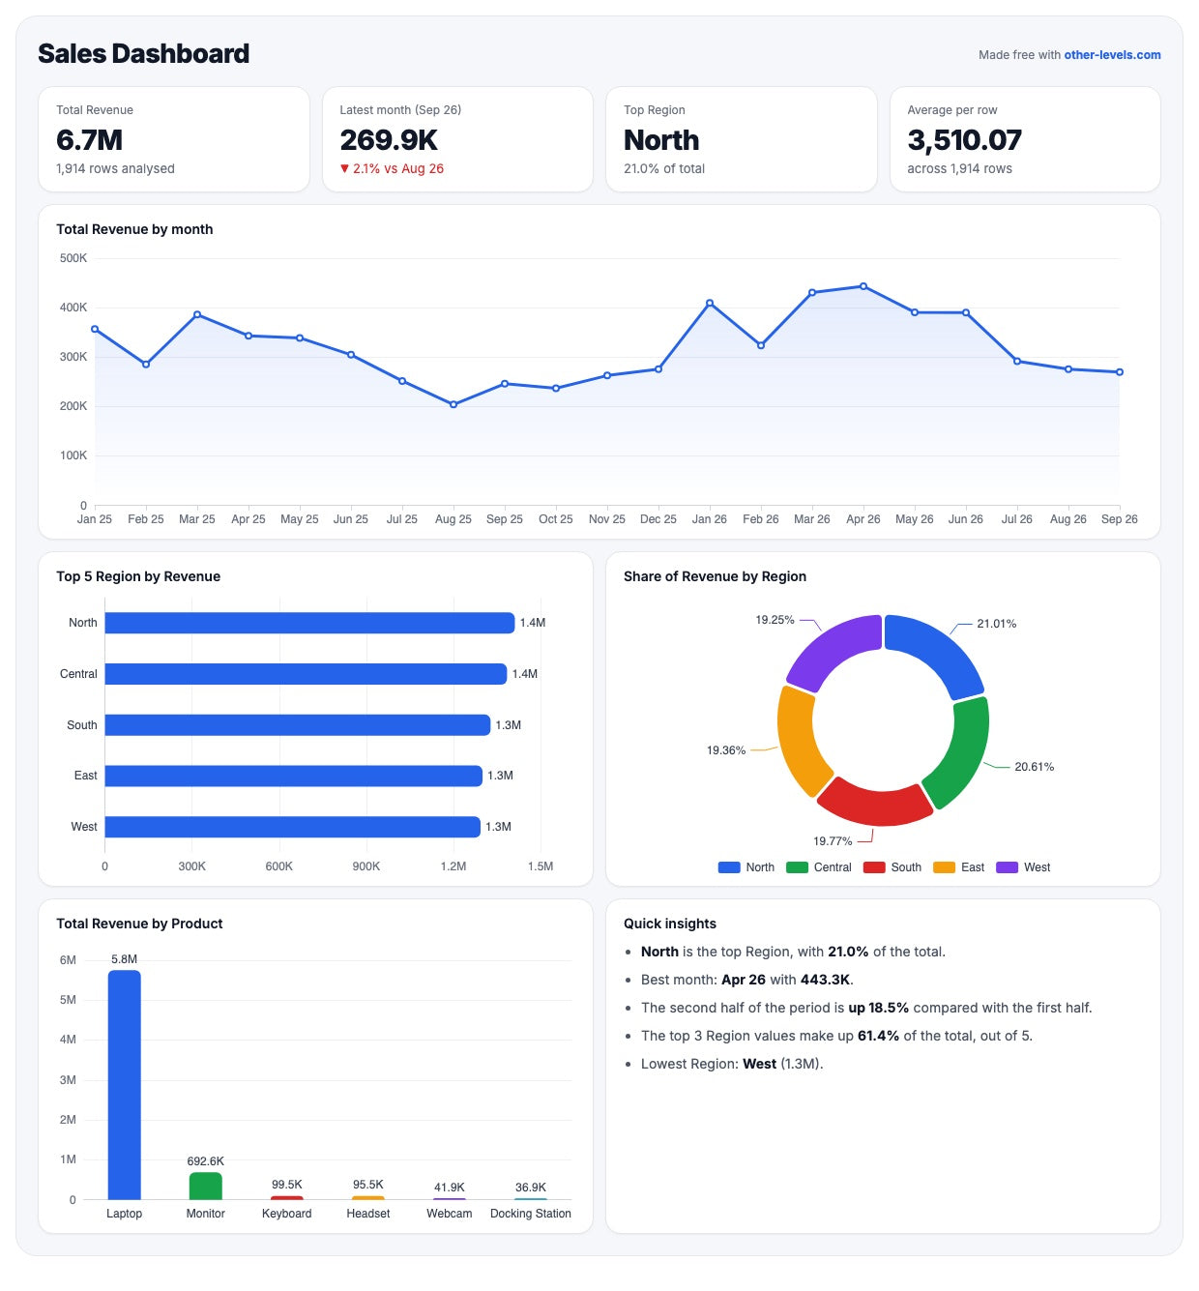Screen dimensions: 1199x1291
Task: Click the Headset bar in product chart
Action: [x=367, y=1198]
